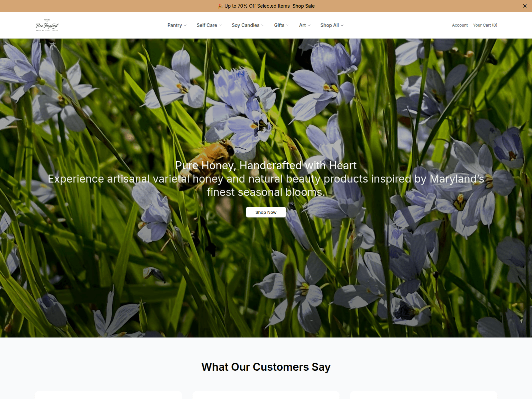This screenshot has height=399, width=532.
Task: Click 'Up to 70% Off Selected Items' text
Action: [x=257, y=6]
